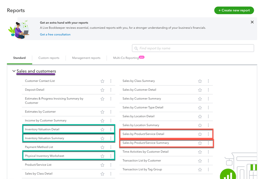Viewport: 262px width, 179px height.
Task: Open the more-options menu for Sales by Class Summary
Action: pos(208,81)
